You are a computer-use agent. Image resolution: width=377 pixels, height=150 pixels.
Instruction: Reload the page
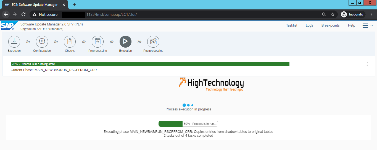[x=24, y=14]
